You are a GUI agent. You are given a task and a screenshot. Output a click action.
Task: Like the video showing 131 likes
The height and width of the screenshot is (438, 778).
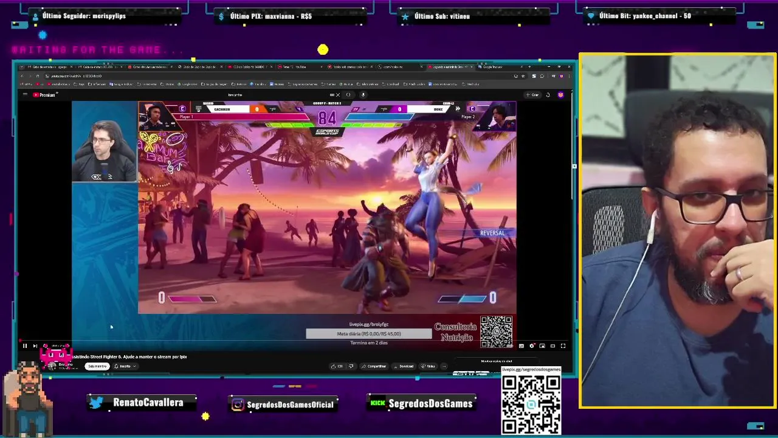pyautogui.click(x=337, y=366)
